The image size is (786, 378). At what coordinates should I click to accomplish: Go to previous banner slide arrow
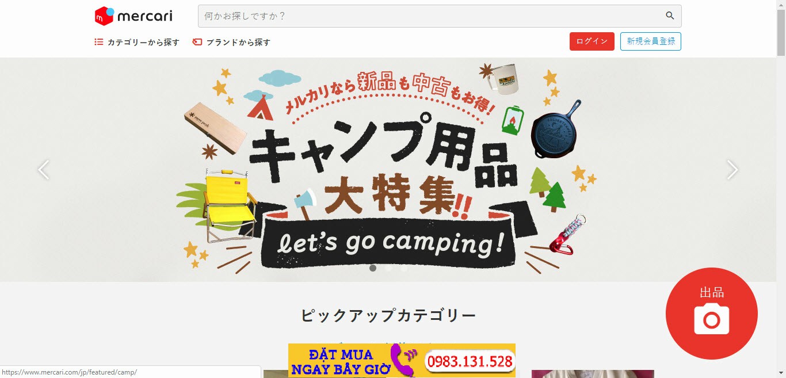tap(44, 170)
